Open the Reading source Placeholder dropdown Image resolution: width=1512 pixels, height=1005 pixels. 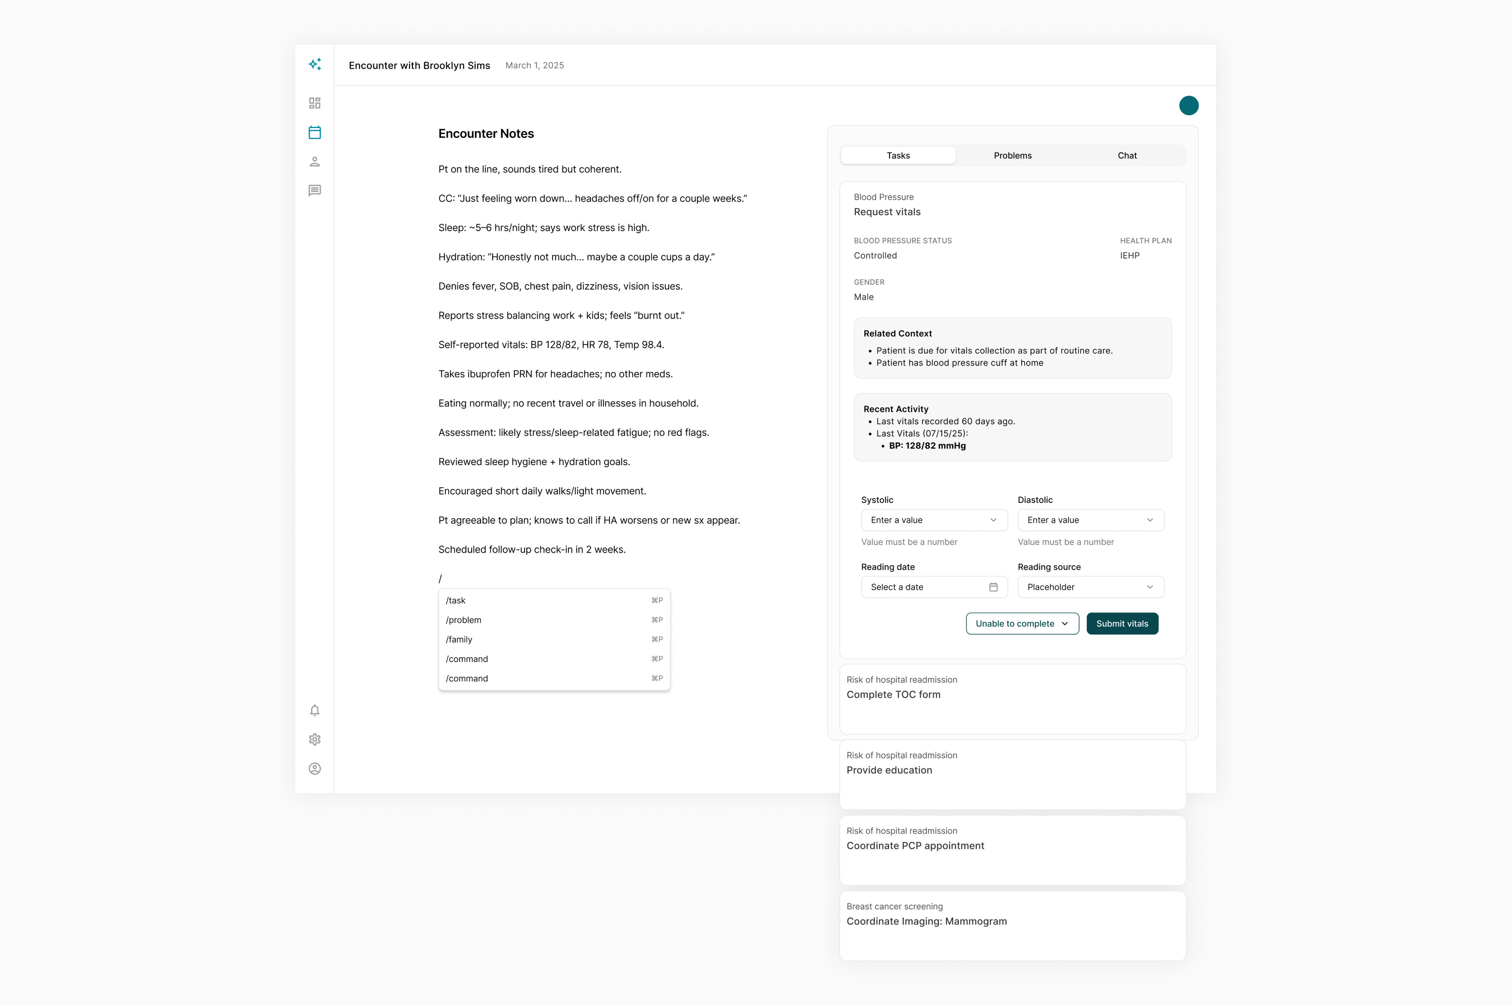(1090, 587)
